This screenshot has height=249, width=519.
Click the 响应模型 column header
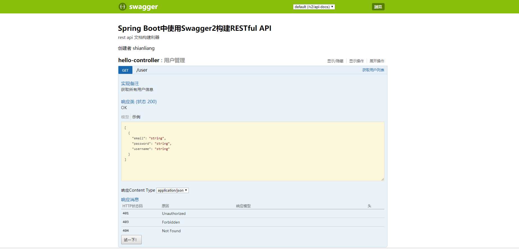[x=243, y=206]
